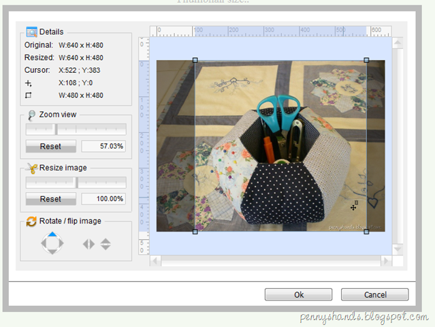Reset the Resize image value
This screenshot has width=435, height=327.
(x=51, y=199)
